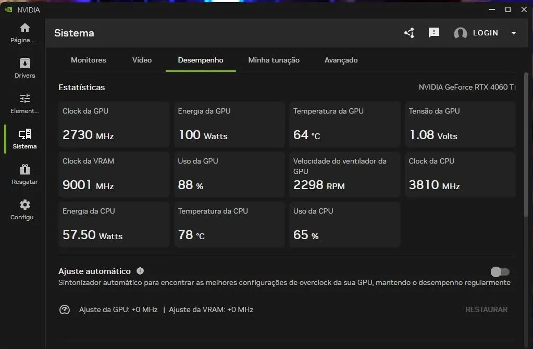Click the Energia da GPU 100 Watts card
This screenshot has width=533, height=349.
(229, 124)
